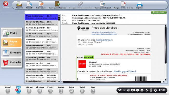Open Agenda app from dock

[61, 90]
